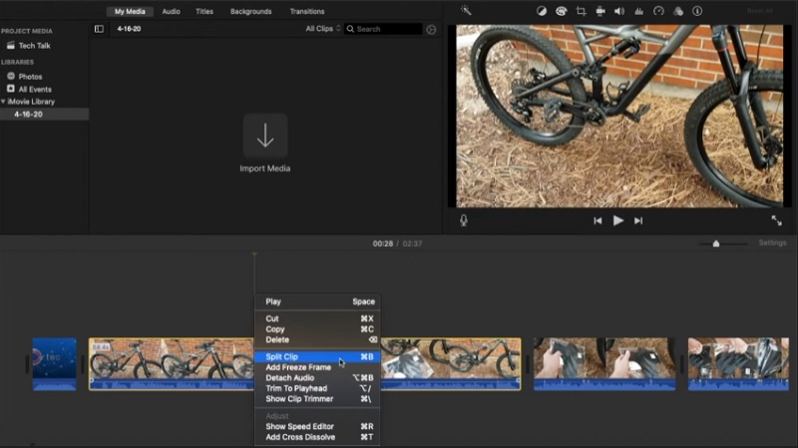Image resolution: width=798 pixels, height=448 pixels.
Task: Choose Show Speed Editor
Action: [317, 427]
